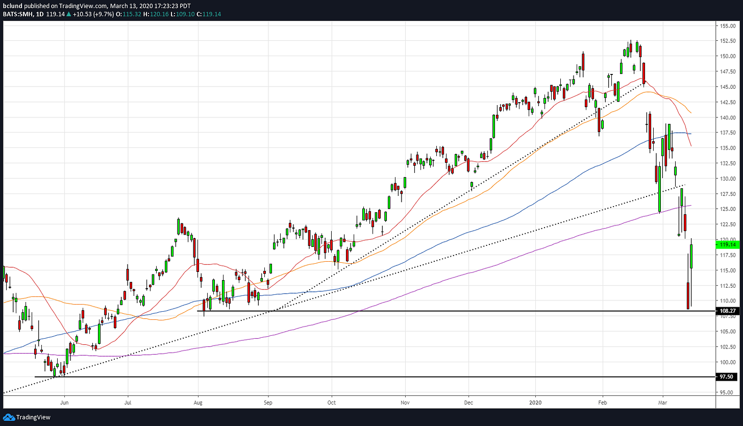Screen dimensions: 743x426
Task: Click the Mar label on time axis
Action: pyautogui.click(x=663, y=402)
